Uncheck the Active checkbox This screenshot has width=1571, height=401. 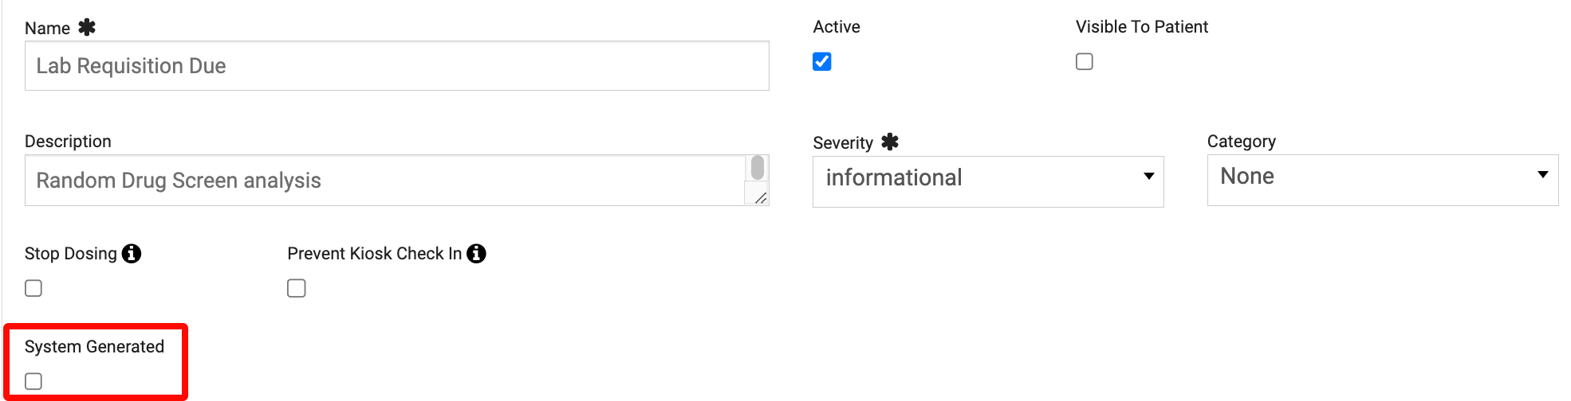(x=822, y=62)
